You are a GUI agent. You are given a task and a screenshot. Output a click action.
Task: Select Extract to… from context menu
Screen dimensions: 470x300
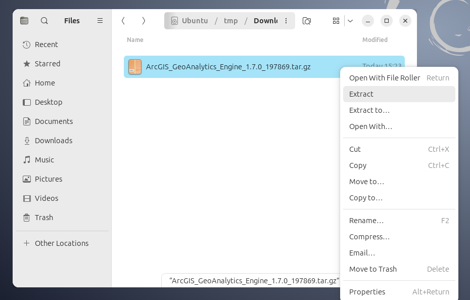(399, 110)
